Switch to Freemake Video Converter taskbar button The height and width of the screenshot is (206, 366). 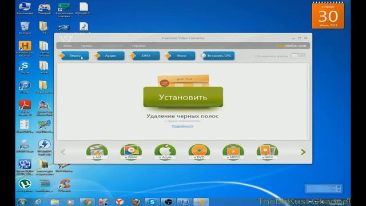click(201, 201)
